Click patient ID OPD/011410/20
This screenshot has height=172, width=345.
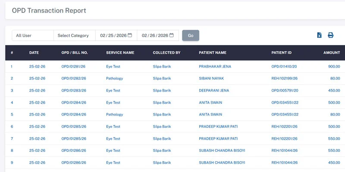coord(284,67)
